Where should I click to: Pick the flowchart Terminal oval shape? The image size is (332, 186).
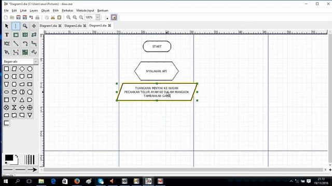(x=6, y=92)
